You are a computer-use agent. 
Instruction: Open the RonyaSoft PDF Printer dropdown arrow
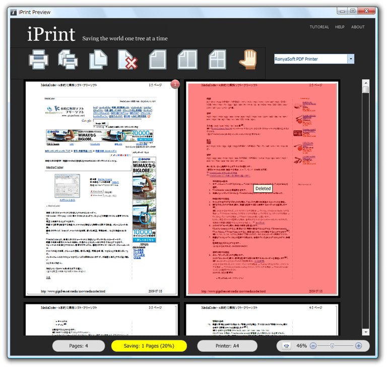(x=351, y=59)
